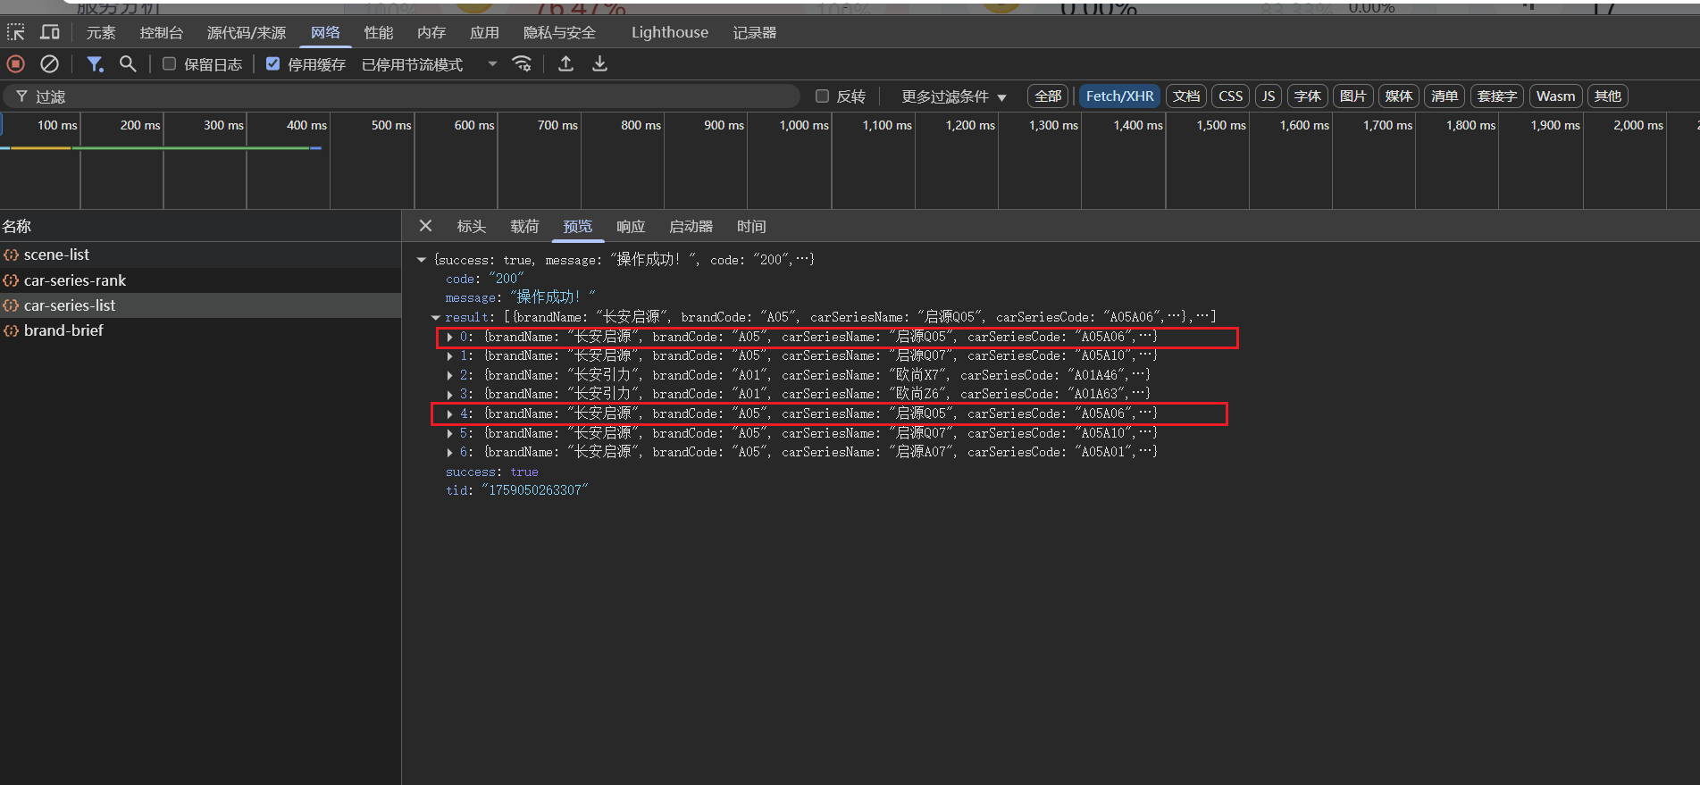Viewport: 1700px width, 785px height.
Task: Click the inspect element selector icon
Action: [16, 33]
